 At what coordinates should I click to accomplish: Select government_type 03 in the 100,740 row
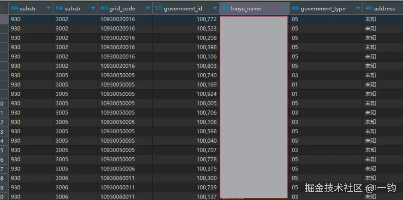click(326, 75)
